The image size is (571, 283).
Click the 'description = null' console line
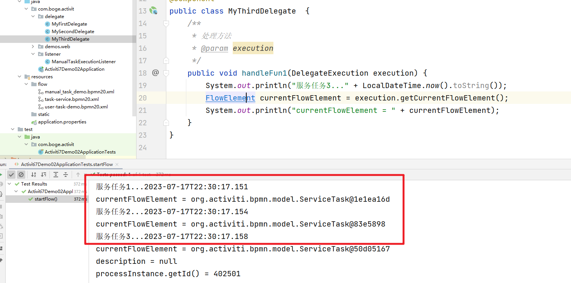(x=137, y=261)
